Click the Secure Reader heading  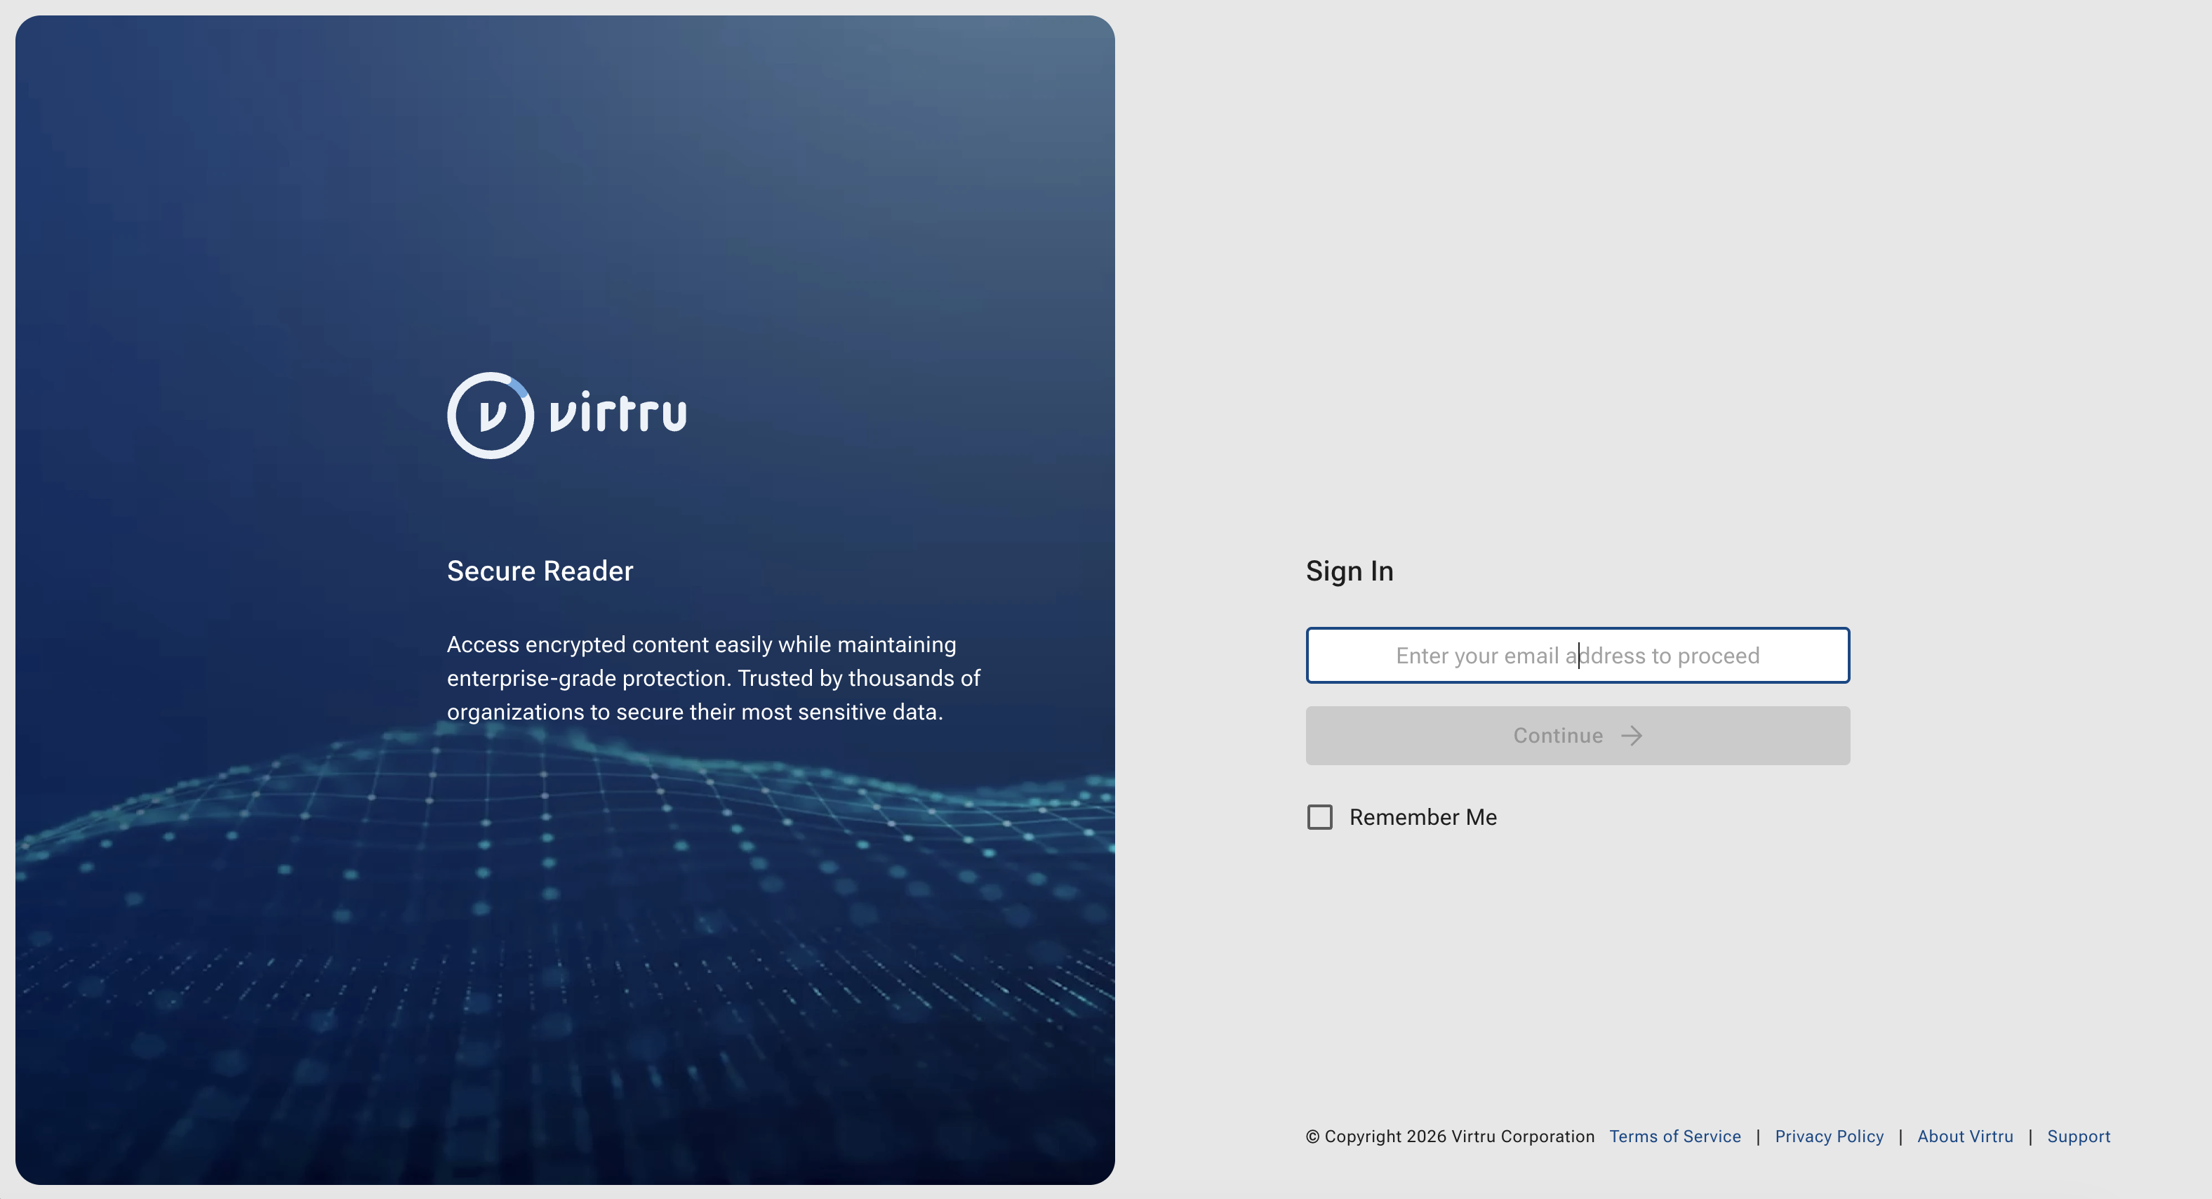pyautogui.click(x=540, y=571)
